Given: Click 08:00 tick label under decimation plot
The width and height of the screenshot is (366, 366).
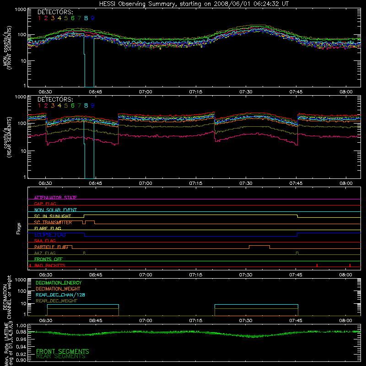Looking at the screenshot, I should tap(345, 321).
